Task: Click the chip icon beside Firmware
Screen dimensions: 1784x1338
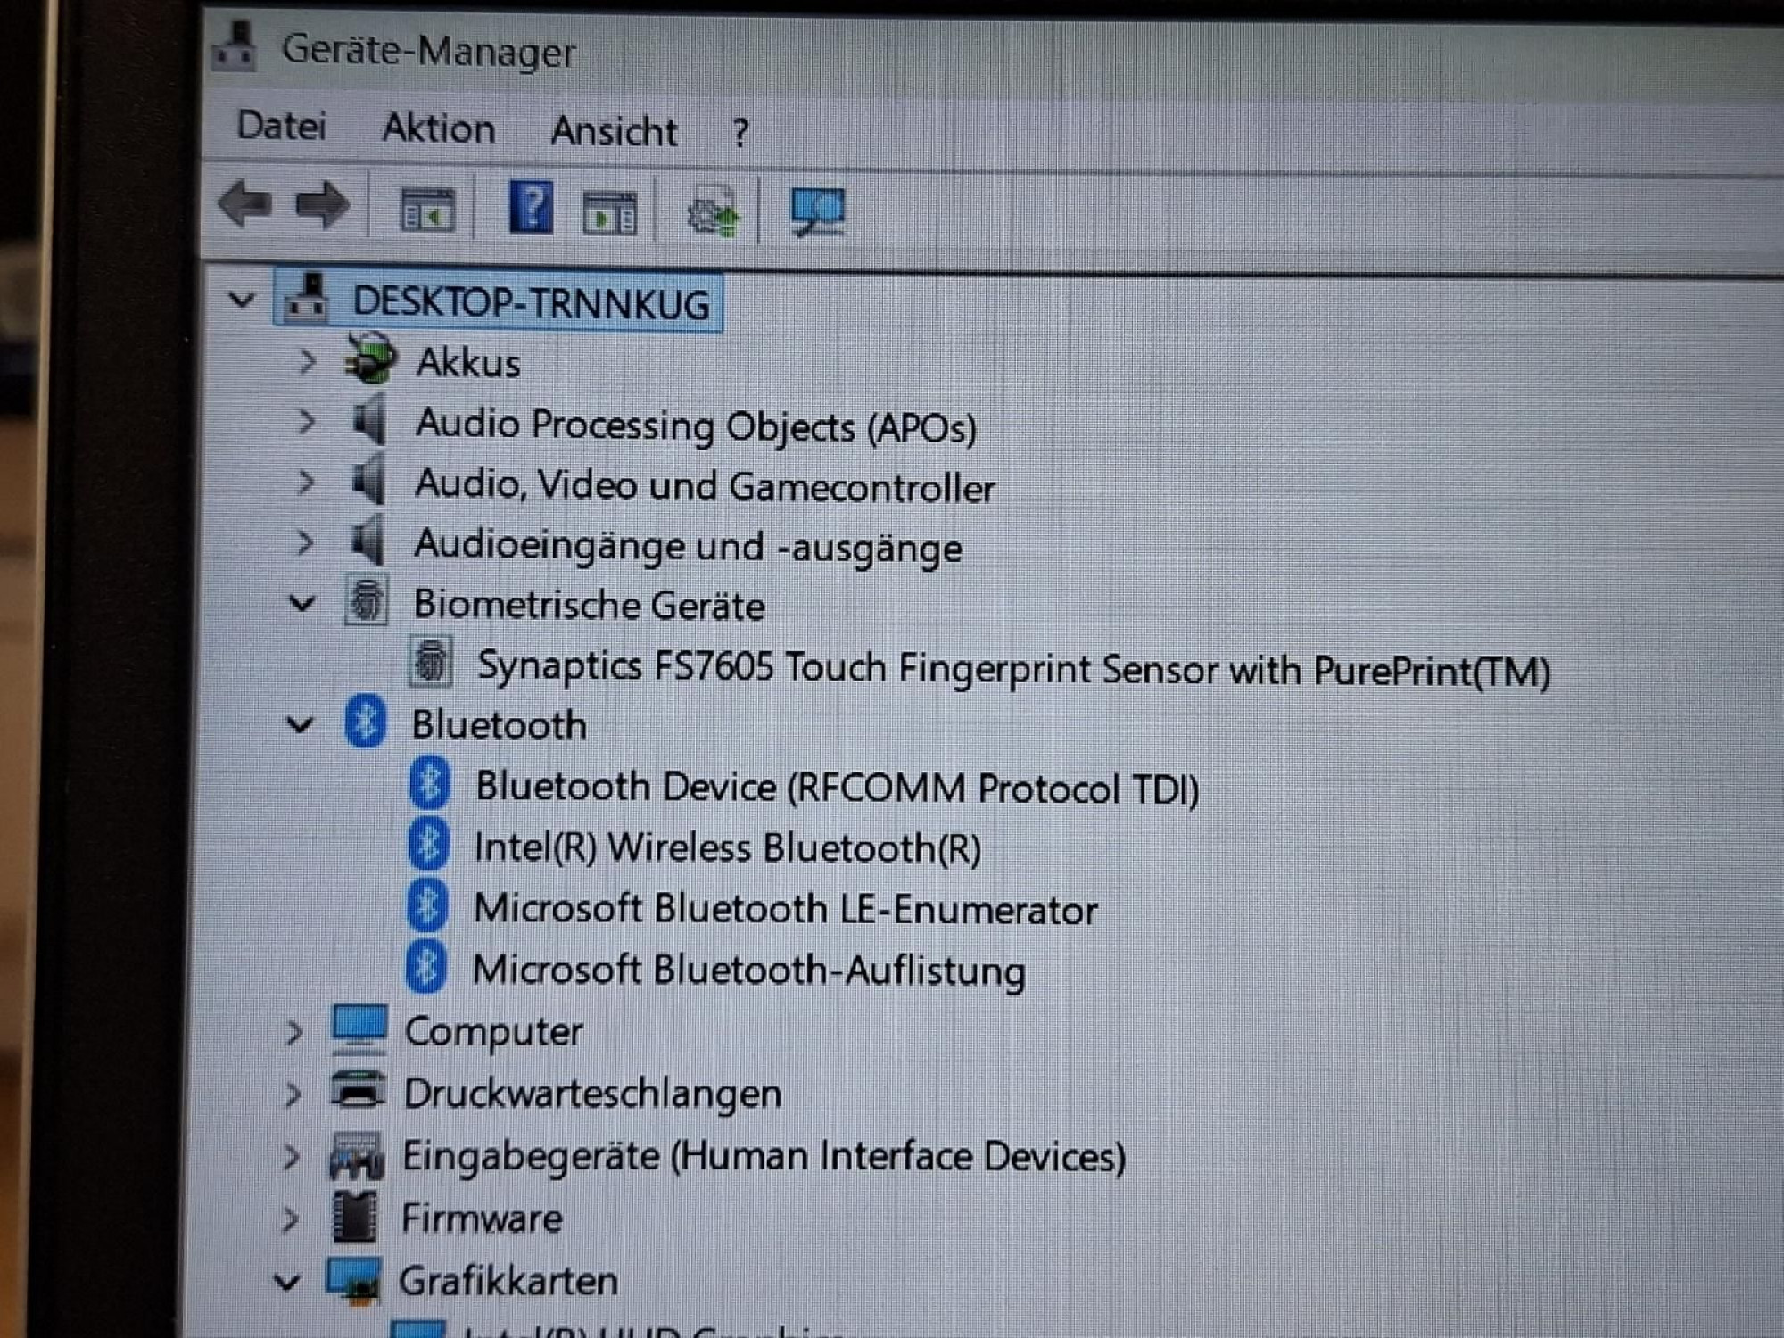Action: [x=354, y=1216]
